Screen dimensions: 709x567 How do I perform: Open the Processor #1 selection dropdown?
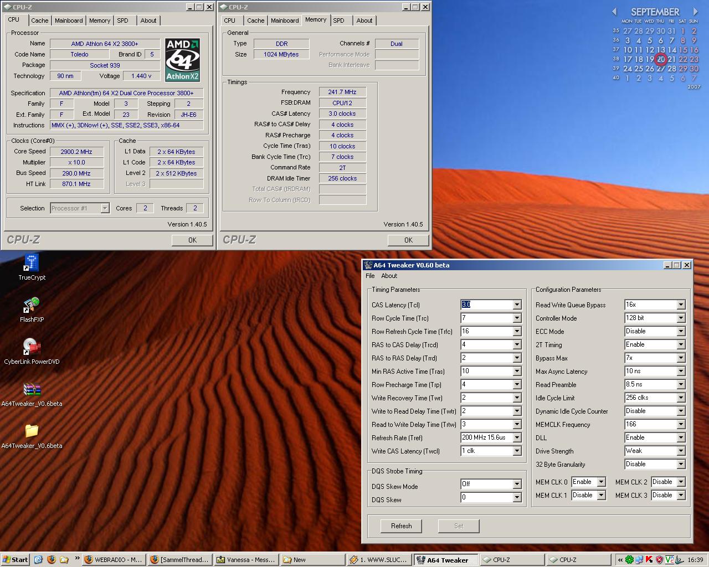coord(105,208)
